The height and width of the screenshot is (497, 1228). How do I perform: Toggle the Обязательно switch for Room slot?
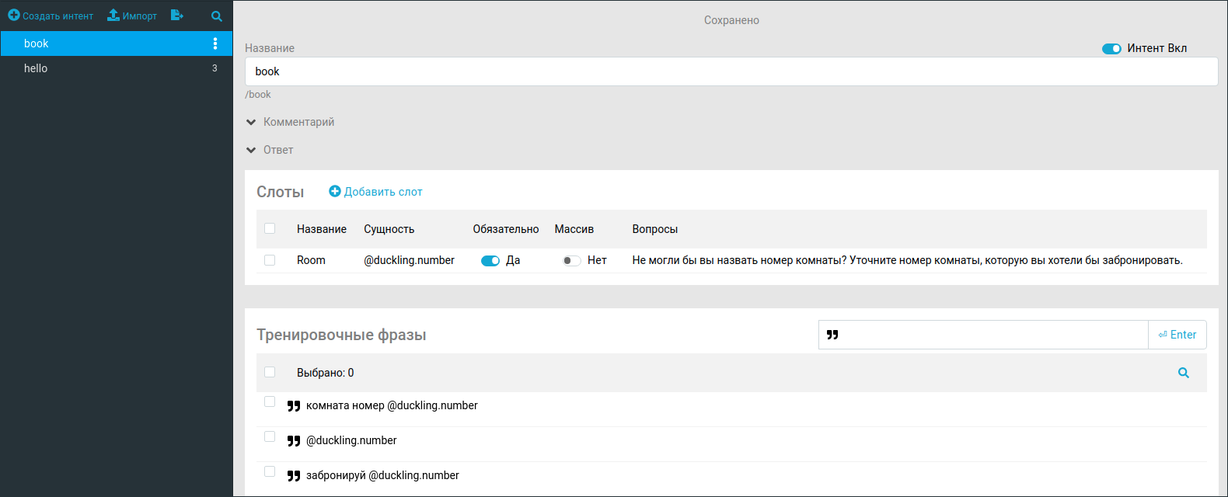click(490, 261)
